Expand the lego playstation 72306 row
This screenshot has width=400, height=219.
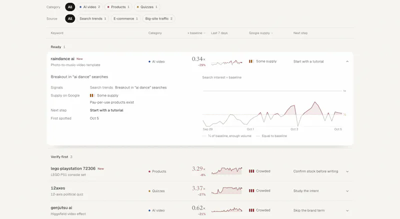coord(347,171)
